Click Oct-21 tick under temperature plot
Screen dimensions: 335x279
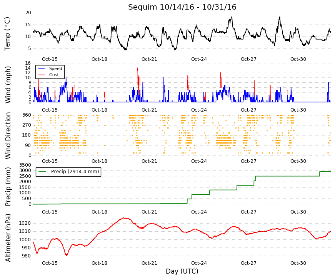149,59
